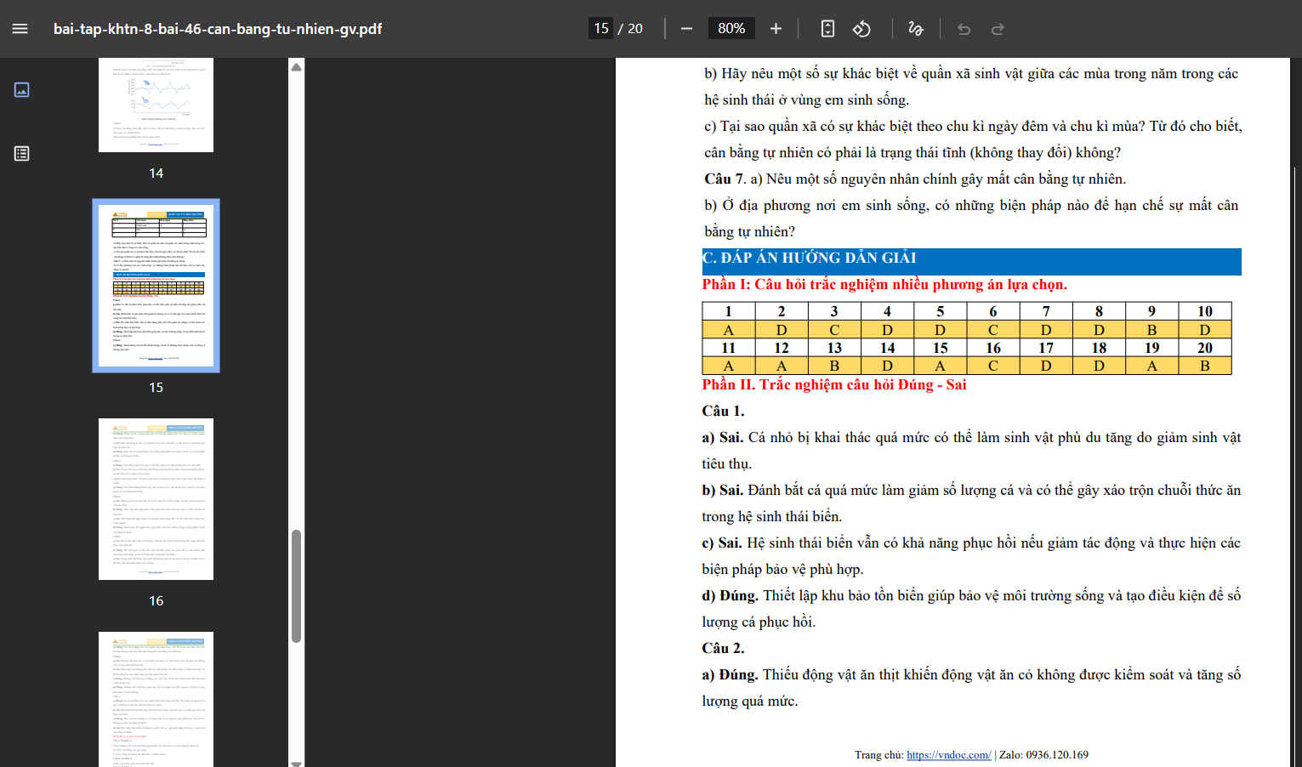Show the thumbnails view in sidebar

tap(22, 89)
